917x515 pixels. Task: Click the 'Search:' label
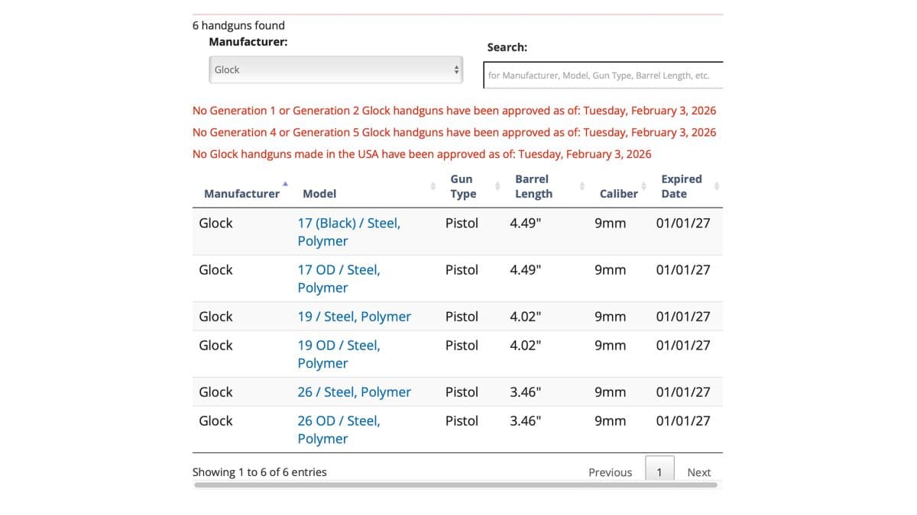coord(507,47)
